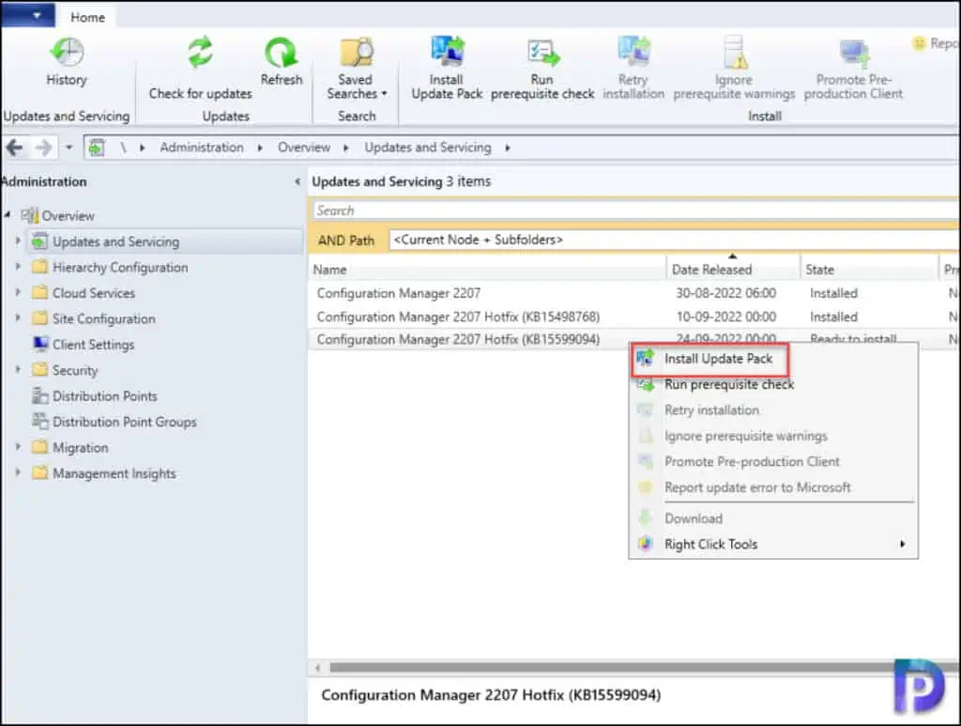Go forward with the right arrow button
Viewport: 961px width, 726px height.
coord(43,147)
